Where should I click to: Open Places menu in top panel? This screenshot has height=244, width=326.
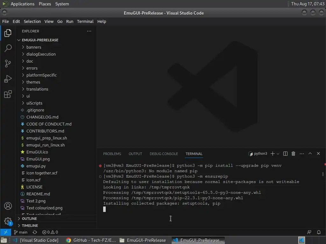[x=45, y=4]
